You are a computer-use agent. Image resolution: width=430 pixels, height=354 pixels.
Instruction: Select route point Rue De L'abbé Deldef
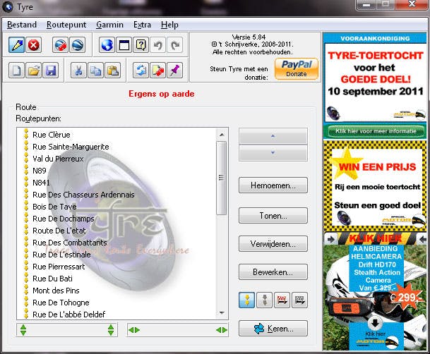(68, 315)
